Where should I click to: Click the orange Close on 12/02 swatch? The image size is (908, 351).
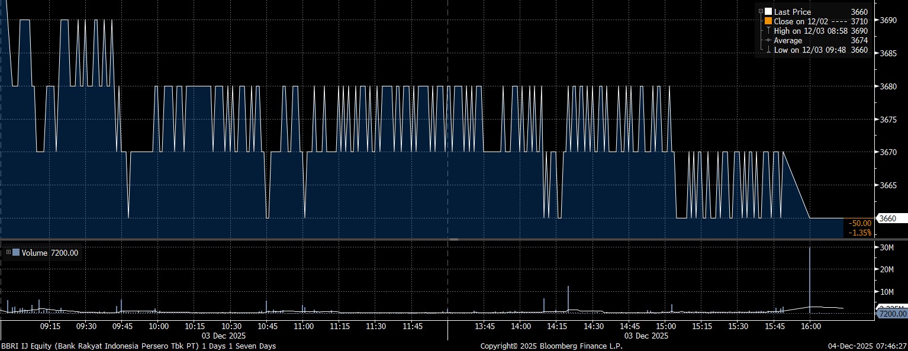pyautogui.click(x=768, y=21)
